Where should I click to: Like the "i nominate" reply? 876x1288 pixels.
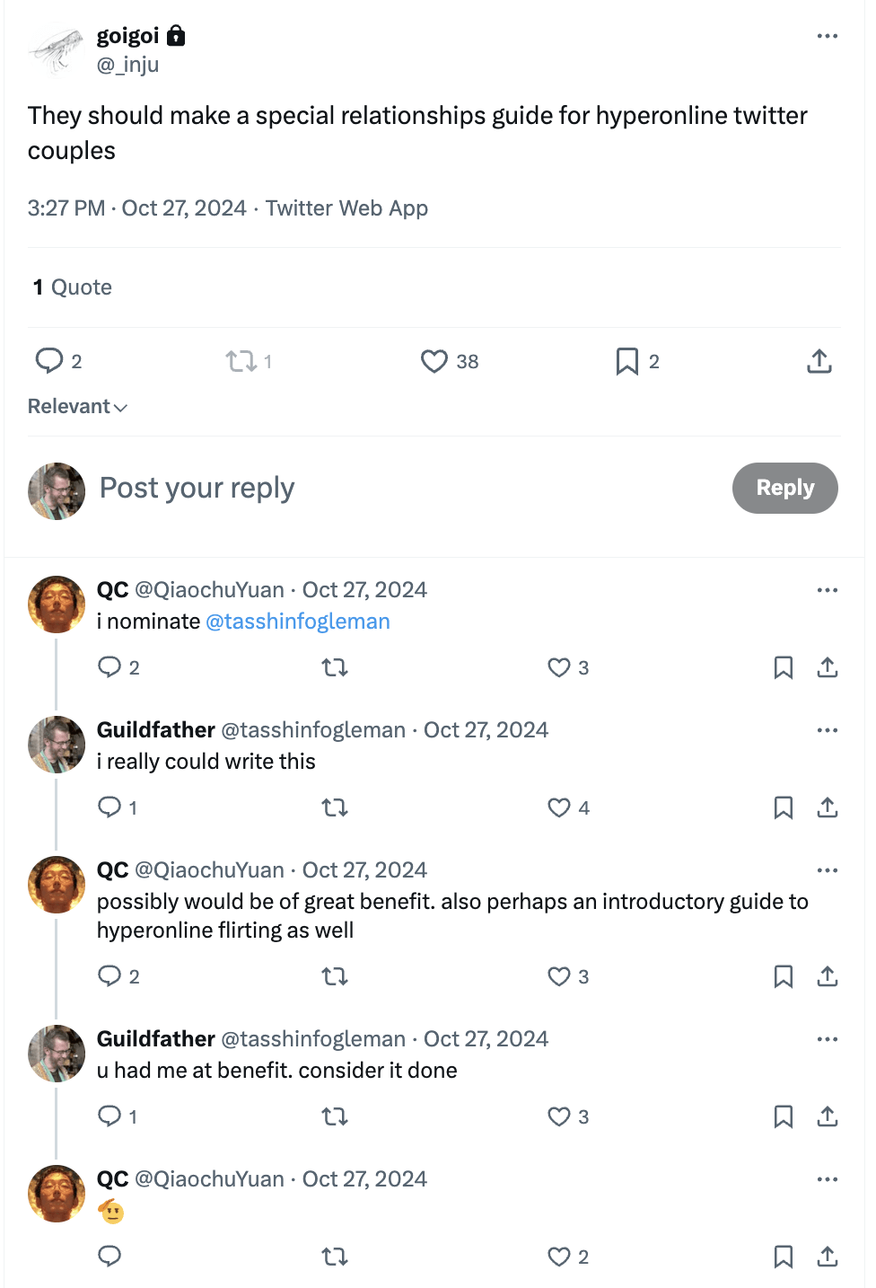point(559,667)
